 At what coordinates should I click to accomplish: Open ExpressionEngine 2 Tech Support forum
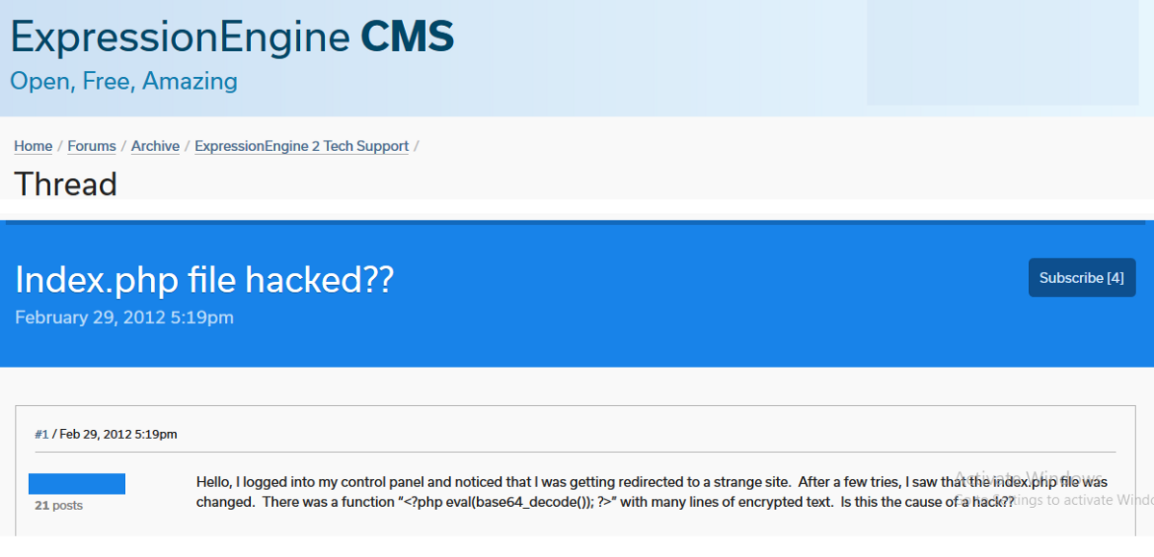[301, 145]
